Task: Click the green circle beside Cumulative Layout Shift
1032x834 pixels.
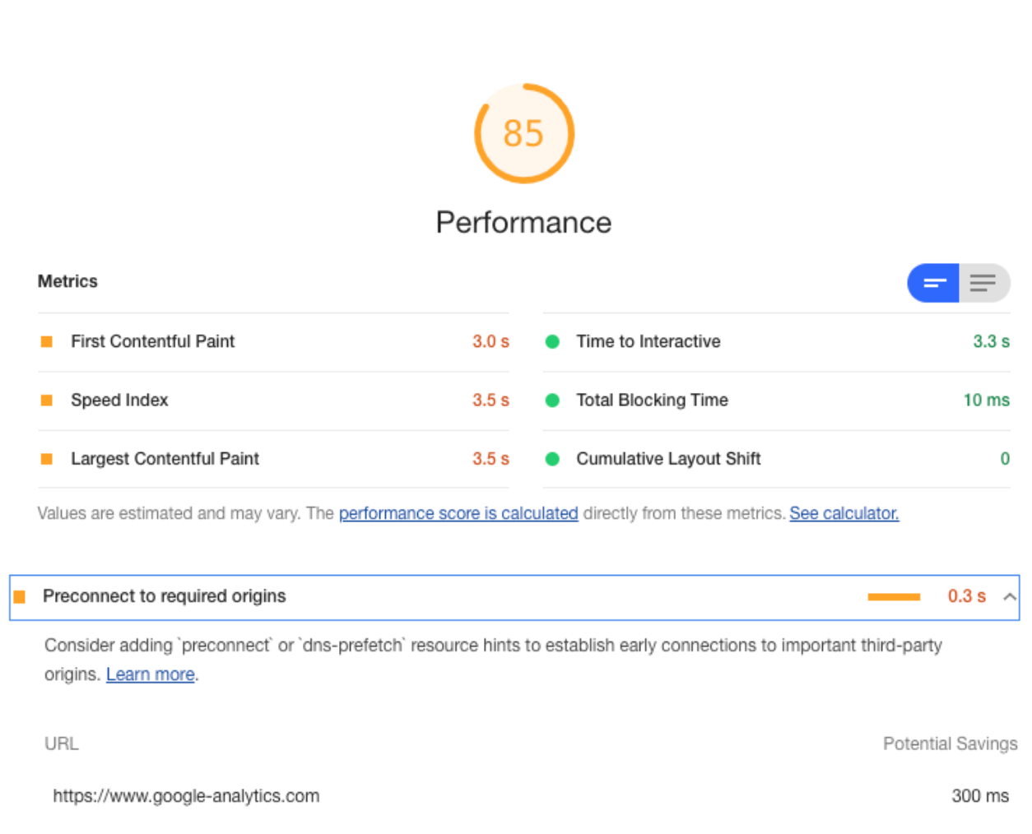Action: tap(552, 459)
